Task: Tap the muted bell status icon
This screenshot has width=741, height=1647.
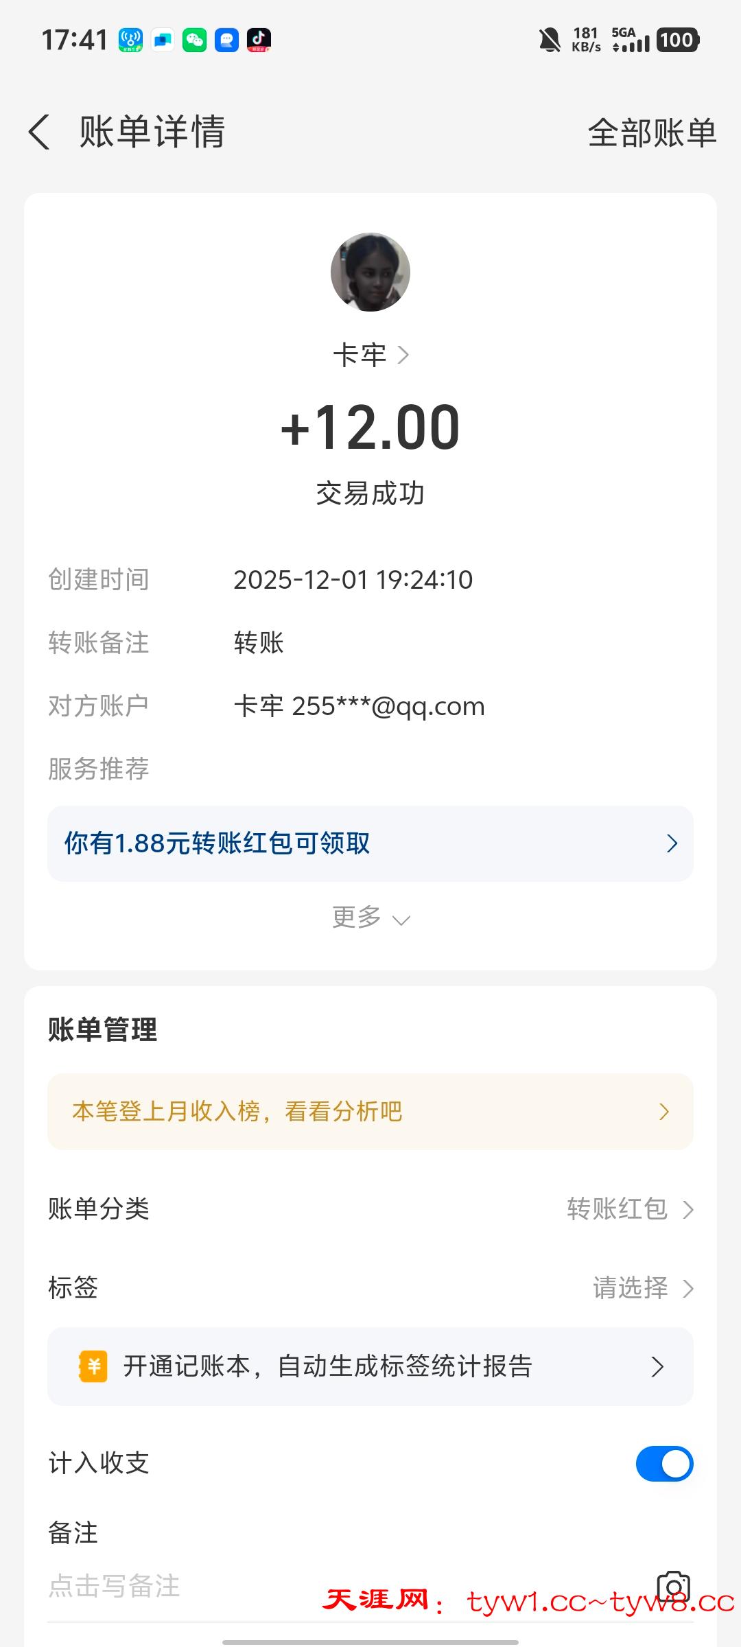Action: (x=550, y=40)
